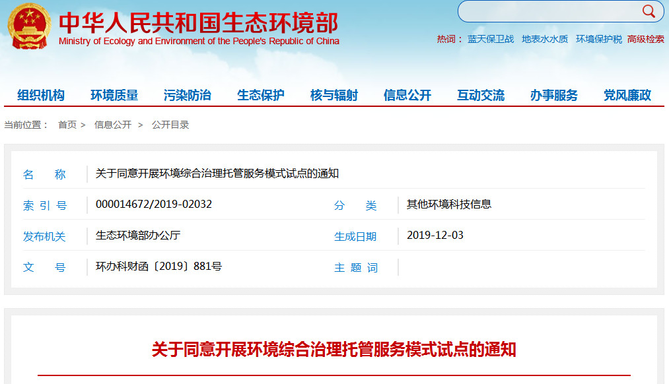This screenshot has height=384, width=669.
Task: Click the 蓝天保卫战 hot keyword link
Action: (491, 39)
